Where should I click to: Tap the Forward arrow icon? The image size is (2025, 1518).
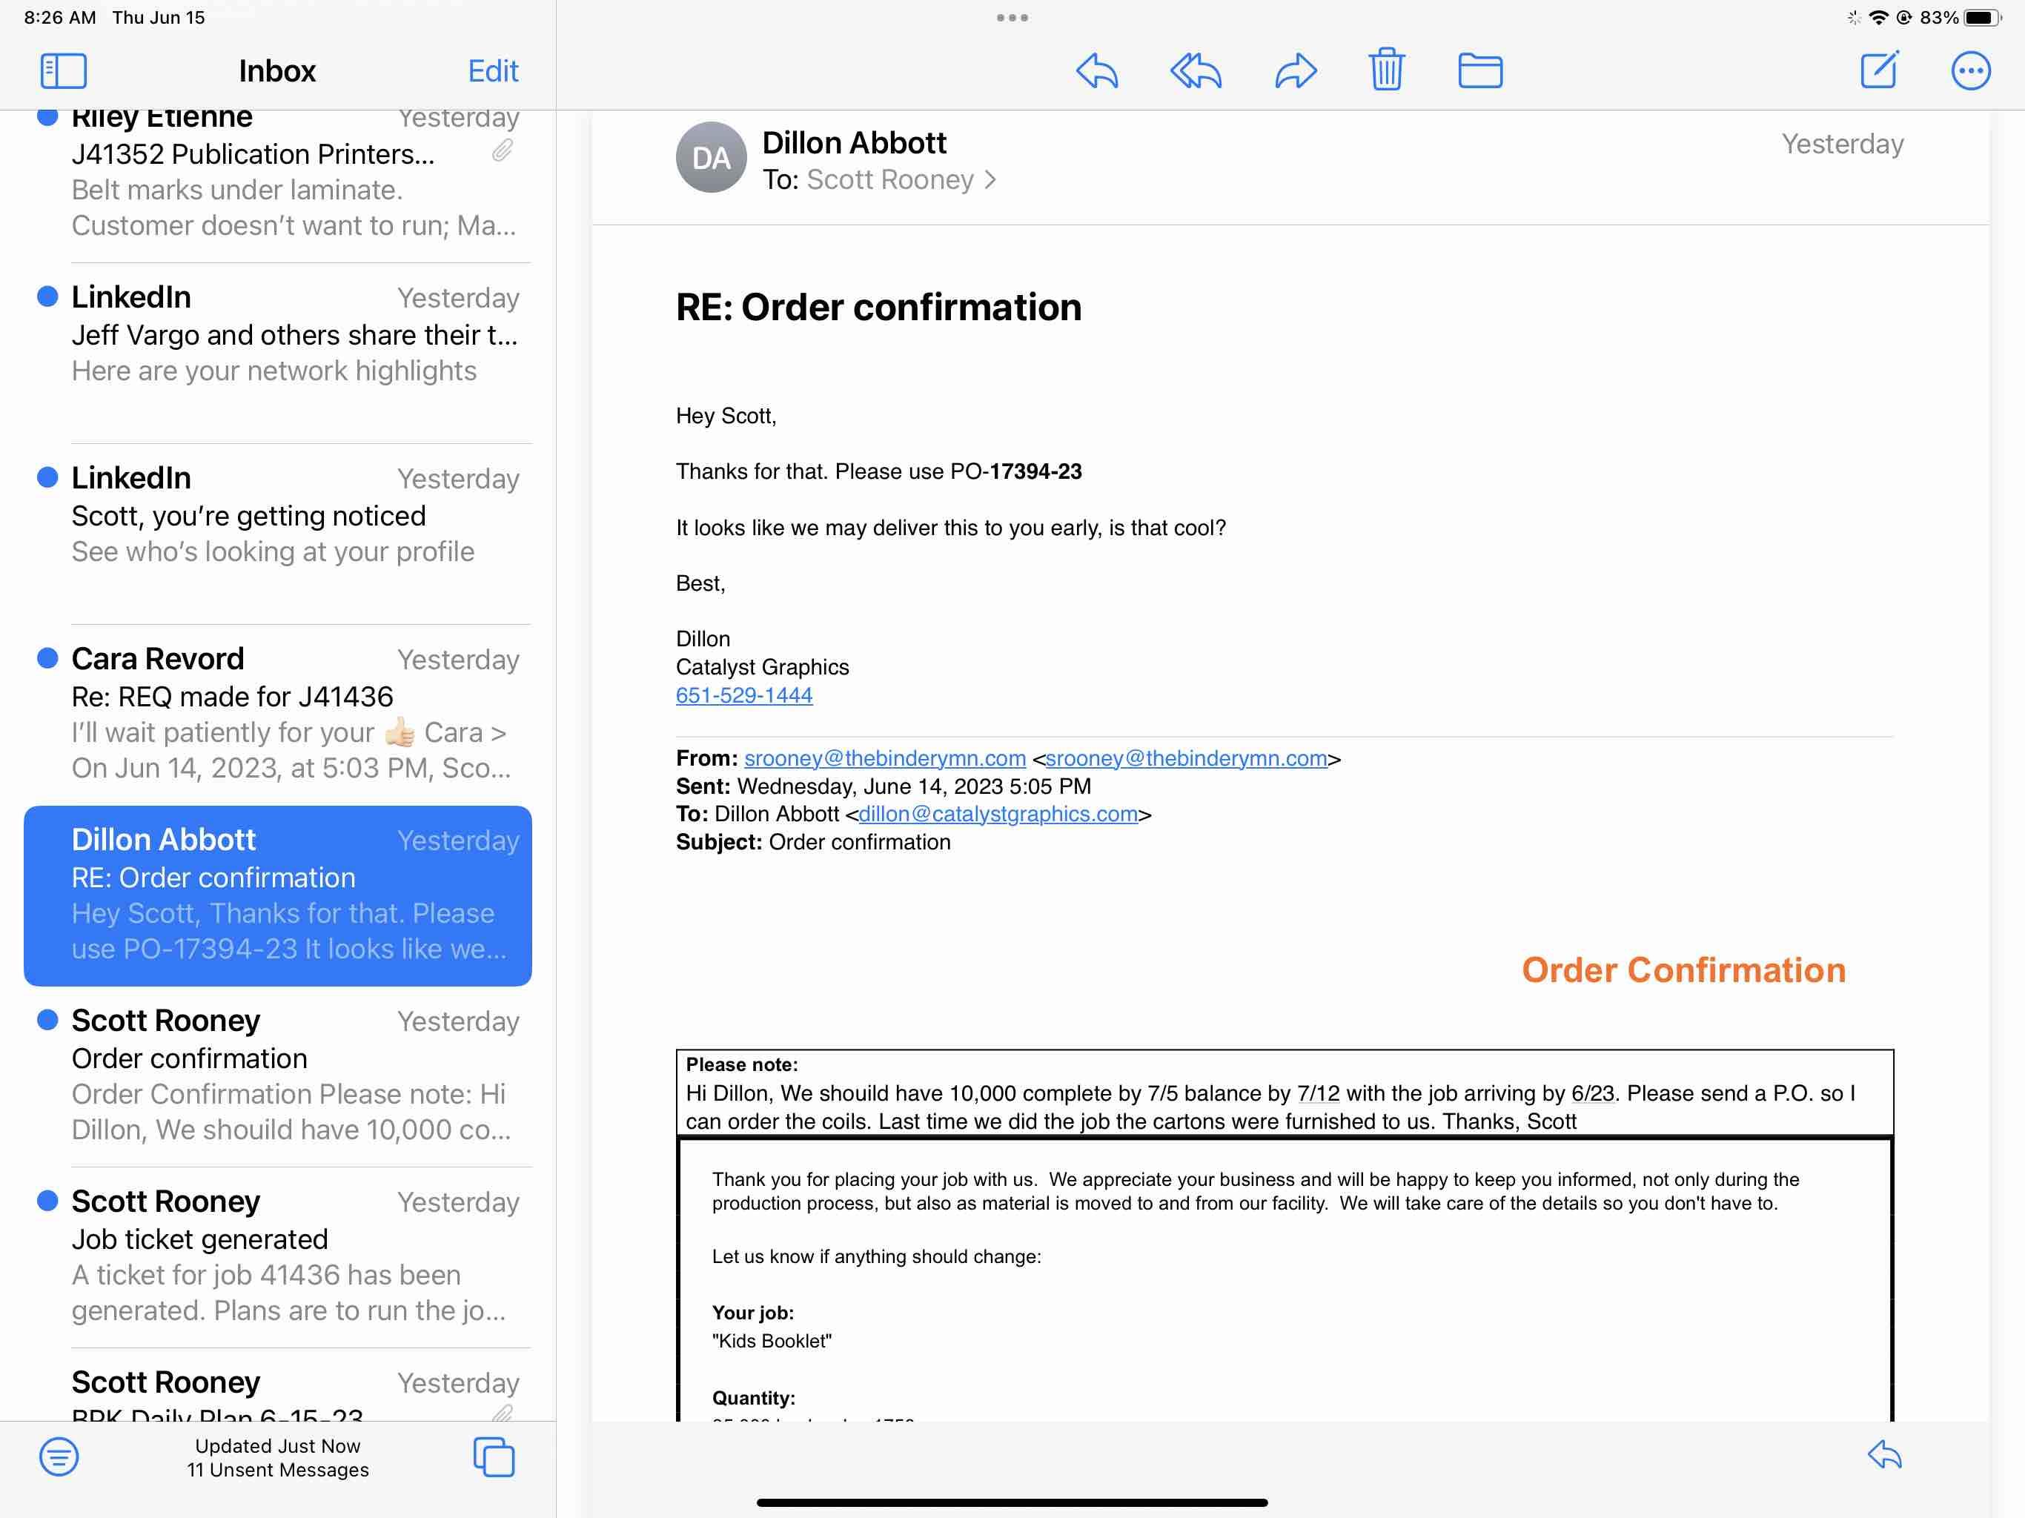coord(1296,70)
